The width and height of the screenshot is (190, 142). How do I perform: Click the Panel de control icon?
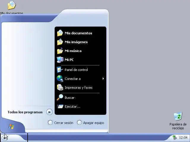click(60, 70)
